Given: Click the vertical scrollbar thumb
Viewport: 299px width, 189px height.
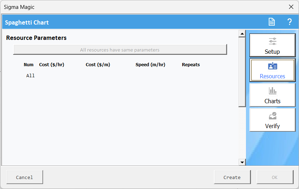Looking at the screenshot, I should click(x=242, y=71).
